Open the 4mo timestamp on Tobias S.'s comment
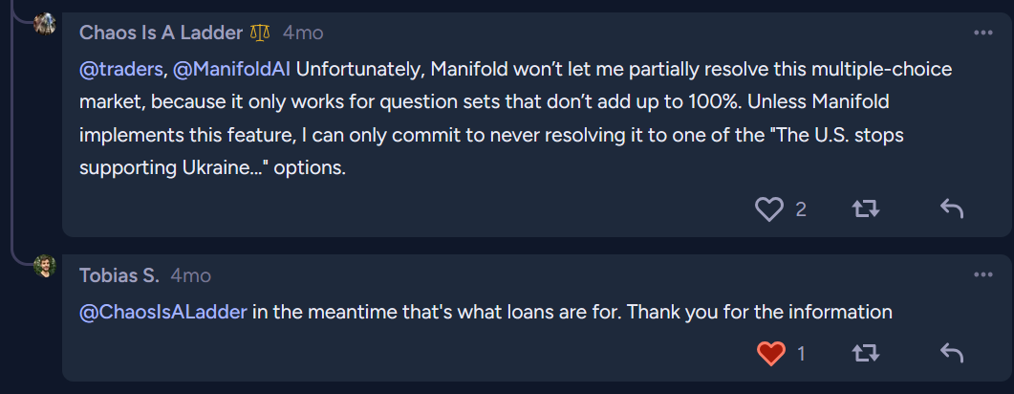The width and height of the screenshot is (1014, 394). [190, 275]
